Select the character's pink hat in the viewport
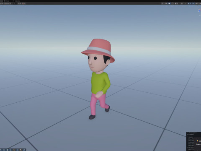Image resolution: width=201 pixels, height=151 pixels. pos(99,47)
